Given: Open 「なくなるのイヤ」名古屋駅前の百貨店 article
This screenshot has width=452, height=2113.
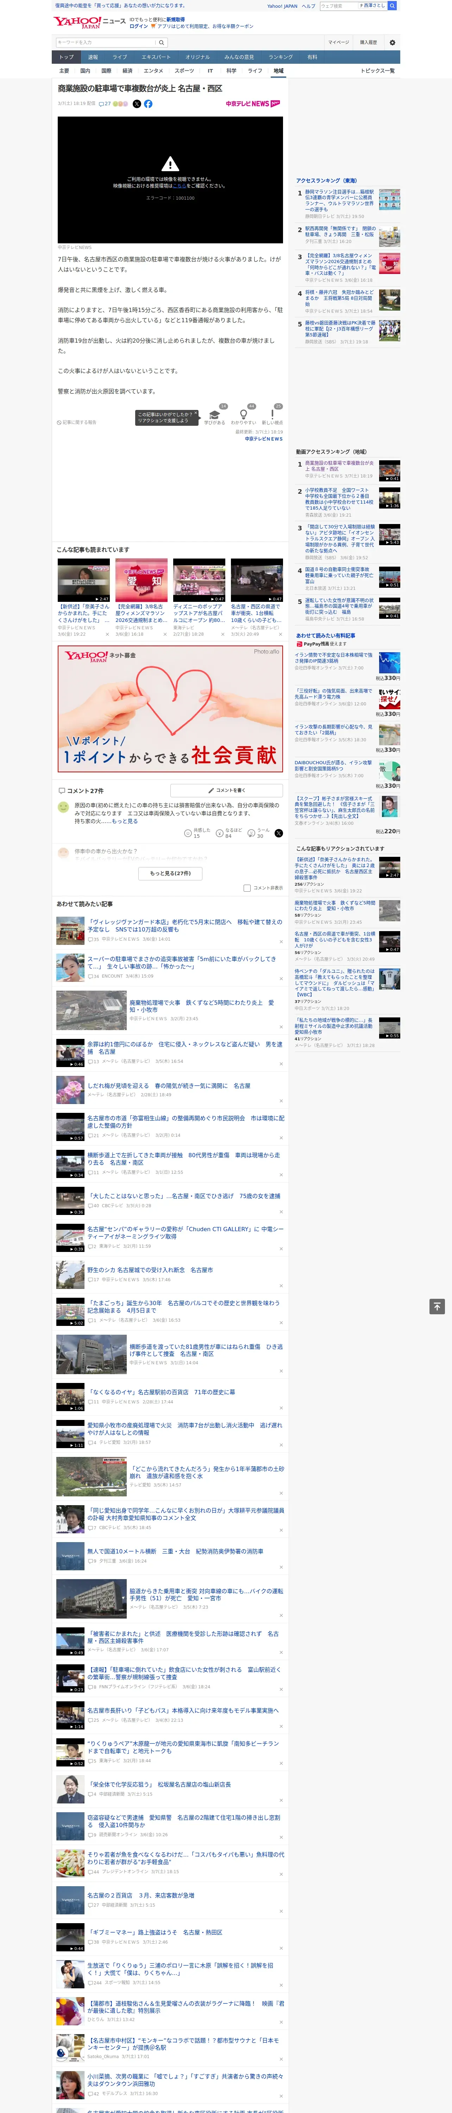Looking at the screenshot, I should [162, 1392].
